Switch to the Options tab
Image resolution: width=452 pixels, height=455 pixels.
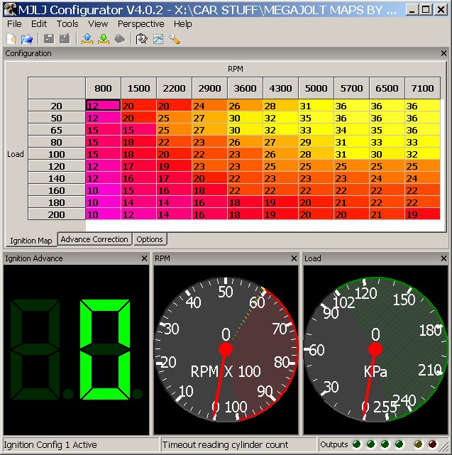click(x=150, y=239)
